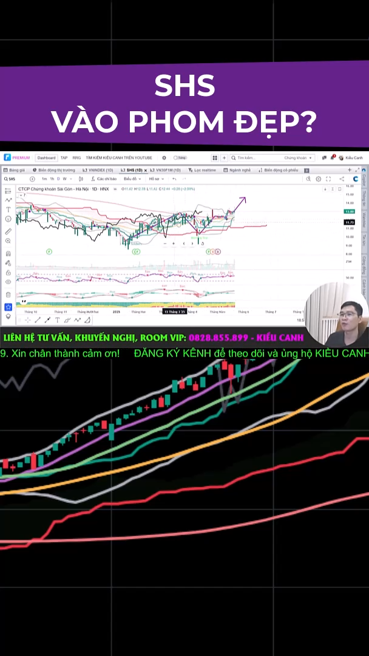This screenshot has height=656, width=369.
Task: Click the undo arrow in chart toolbar
Action: (174, 179)
